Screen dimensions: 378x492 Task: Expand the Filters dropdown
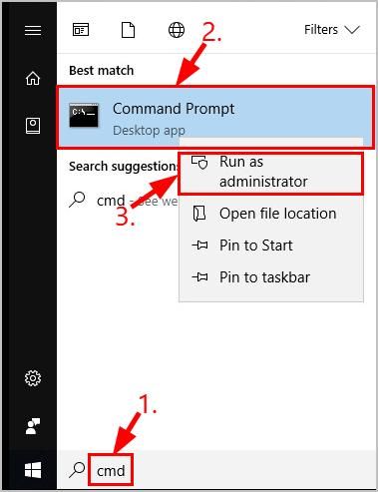pos(332,30)
